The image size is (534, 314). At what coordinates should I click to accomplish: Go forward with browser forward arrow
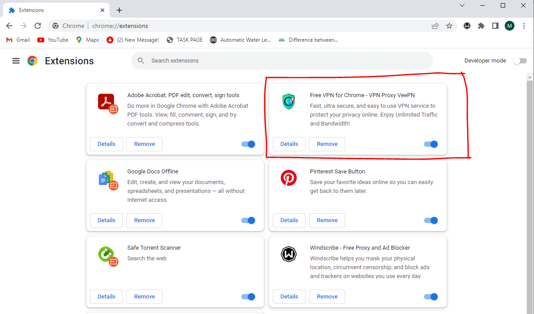(x=24, y=26)
